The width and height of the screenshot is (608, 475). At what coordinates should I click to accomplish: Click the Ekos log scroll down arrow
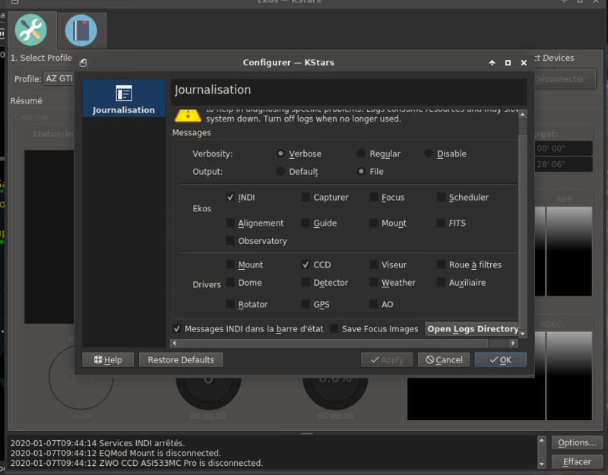542,464
